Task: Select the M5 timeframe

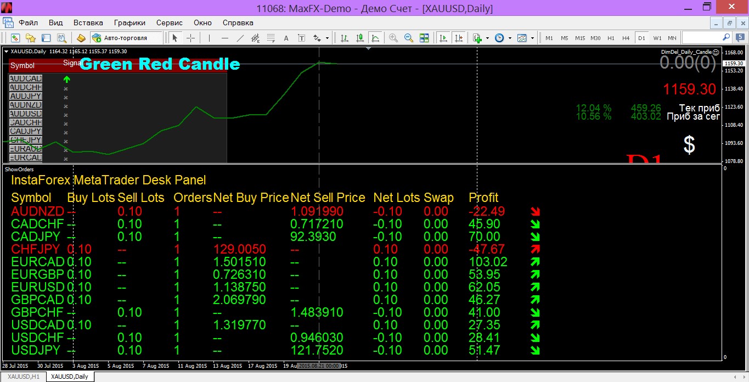Action: click(565, 38)
